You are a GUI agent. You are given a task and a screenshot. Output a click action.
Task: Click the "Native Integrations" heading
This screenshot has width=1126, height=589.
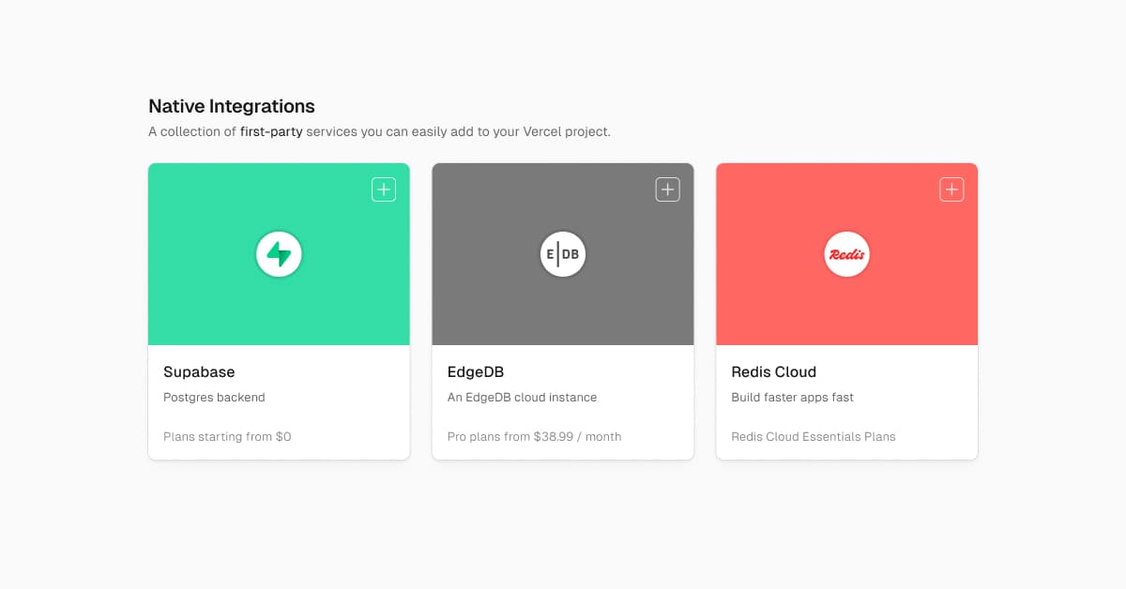pyautogui.click(x=232, y=106)
